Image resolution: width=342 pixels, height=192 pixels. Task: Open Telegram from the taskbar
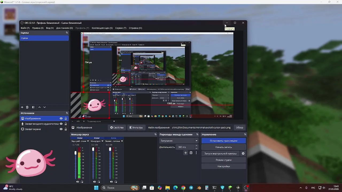pos(191,188)
